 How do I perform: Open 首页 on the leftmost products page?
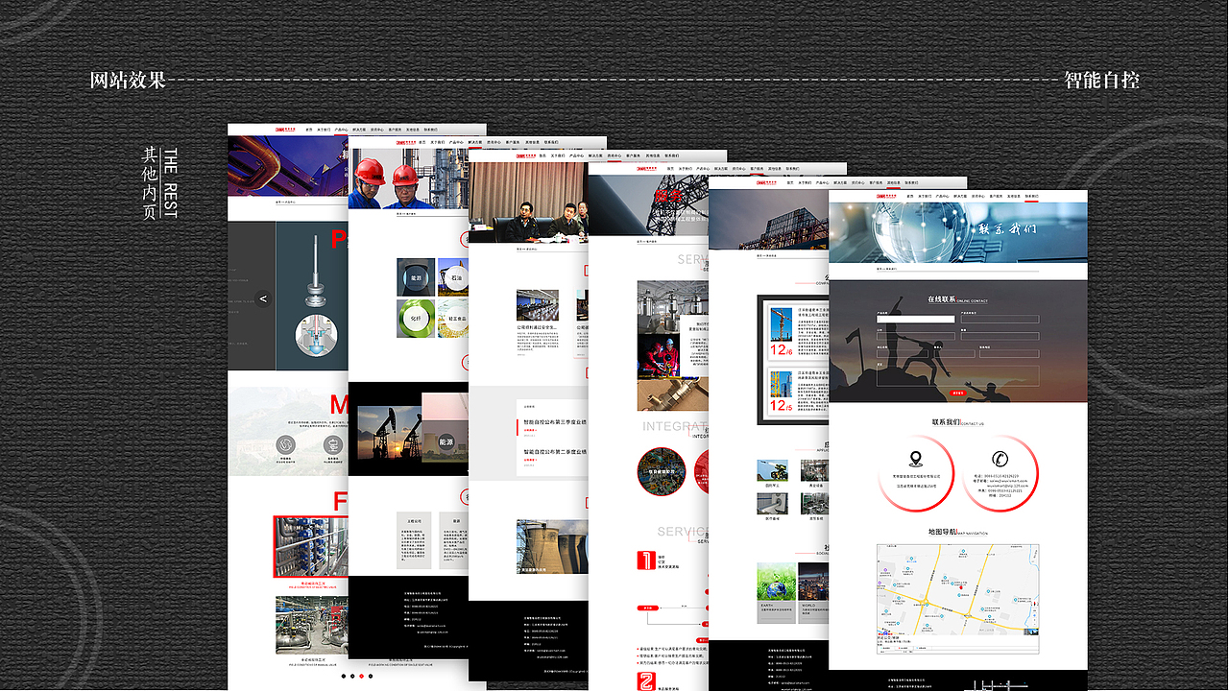(x=309, y=130)
